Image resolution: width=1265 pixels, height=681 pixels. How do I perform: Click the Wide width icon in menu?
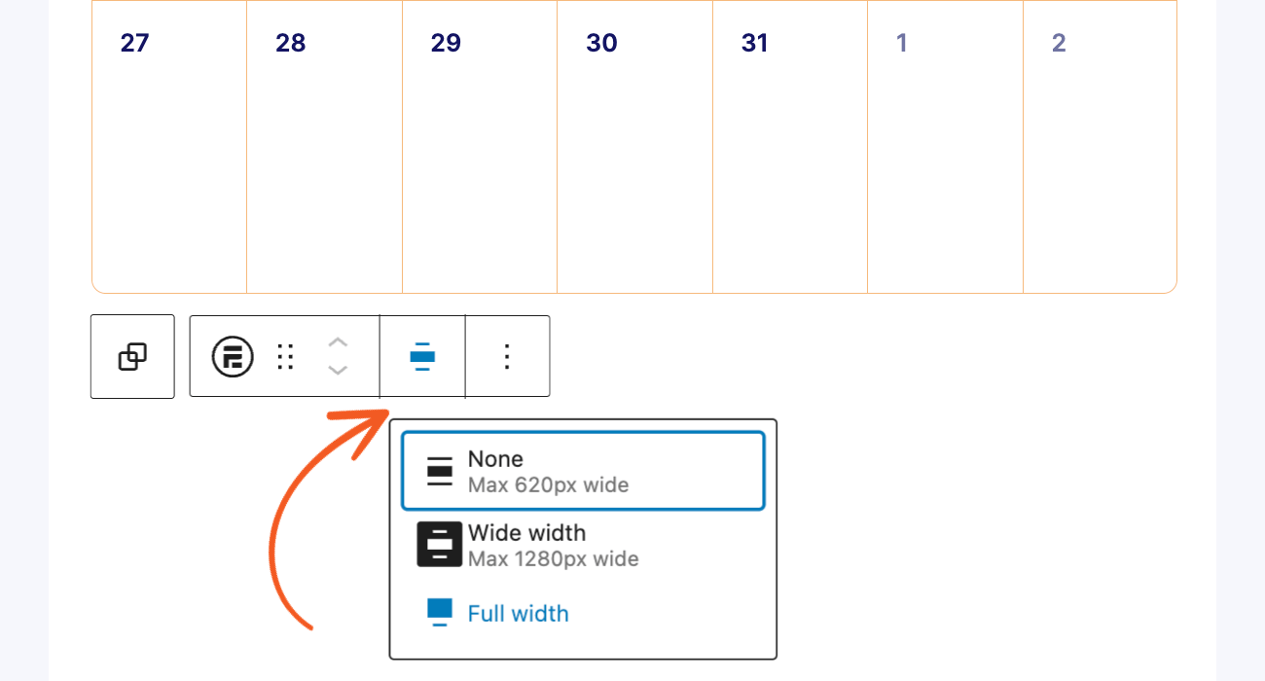(x=441, y=545)
